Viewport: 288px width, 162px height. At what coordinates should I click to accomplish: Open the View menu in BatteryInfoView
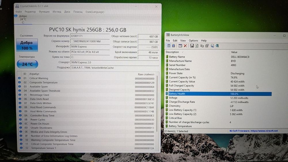point(183,40)
